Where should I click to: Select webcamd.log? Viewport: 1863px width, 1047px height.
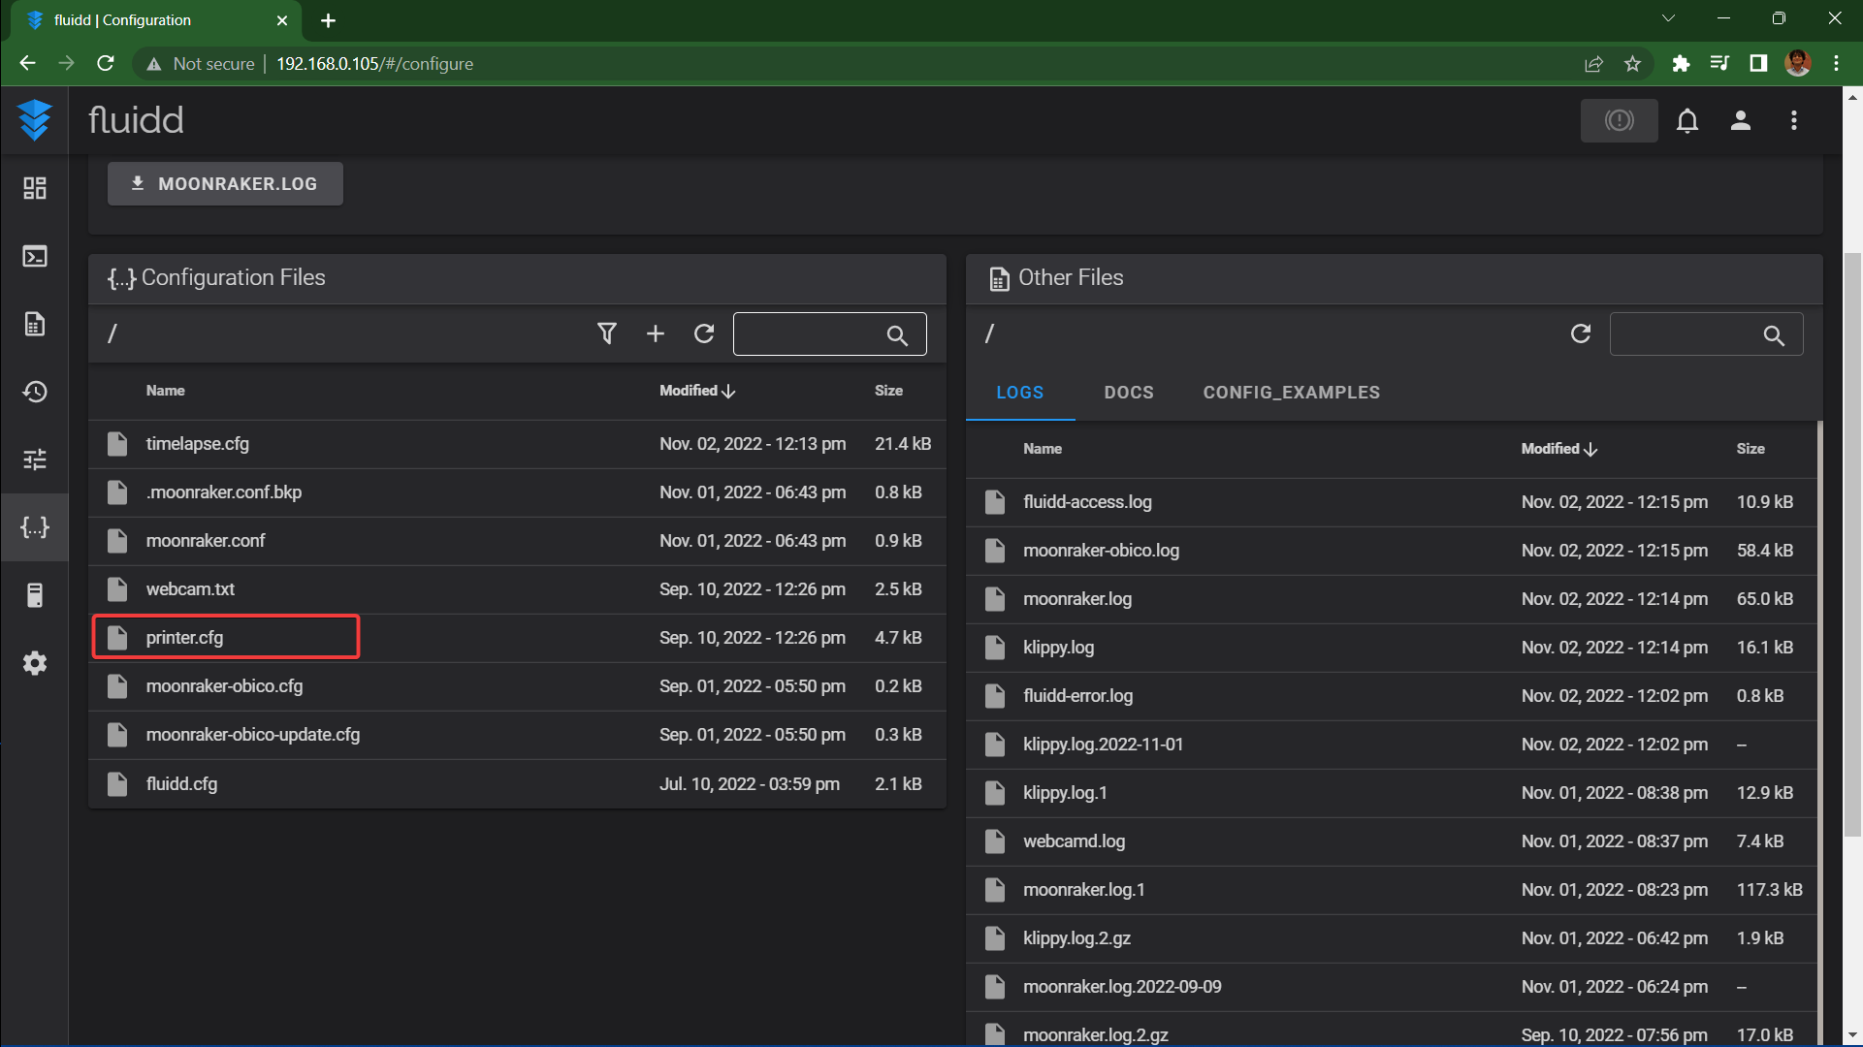1391,841
